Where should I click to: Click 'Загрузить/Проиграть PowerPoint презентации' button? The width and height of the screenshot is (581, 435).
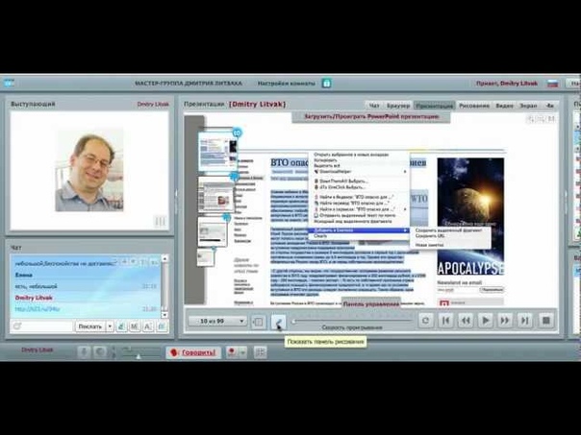[x=371, y=117]
